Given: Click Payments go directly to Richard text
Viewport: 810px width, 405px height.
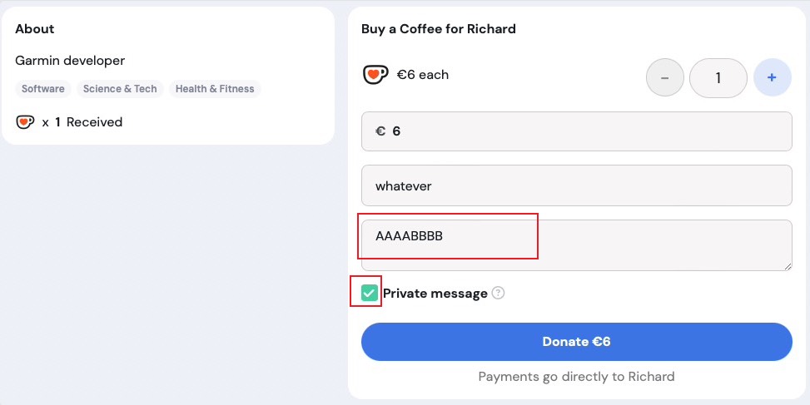Looking at the screenshot, I should [x=577, y=377].
